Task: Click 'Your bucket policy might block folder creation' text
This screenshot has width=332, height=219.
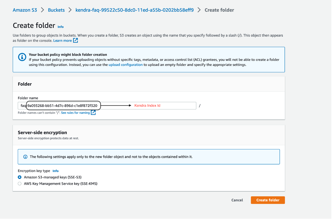Action: (68, 55)
